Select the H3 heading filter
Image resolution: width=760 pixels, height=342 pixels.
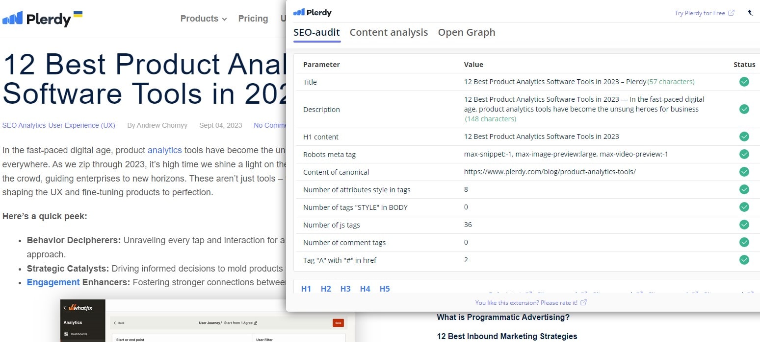[345, 289]
